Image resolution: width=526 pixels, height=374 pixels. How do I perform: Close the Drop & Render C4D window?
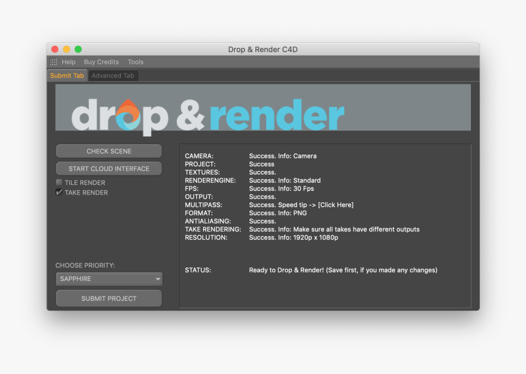tap(55, 50)
